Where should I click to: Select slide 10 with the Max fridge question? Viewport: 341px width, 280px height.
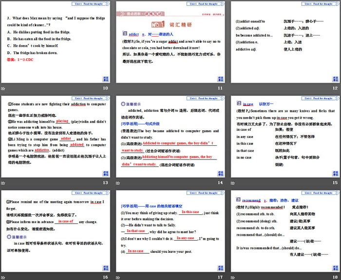click(x=56, y=42)
